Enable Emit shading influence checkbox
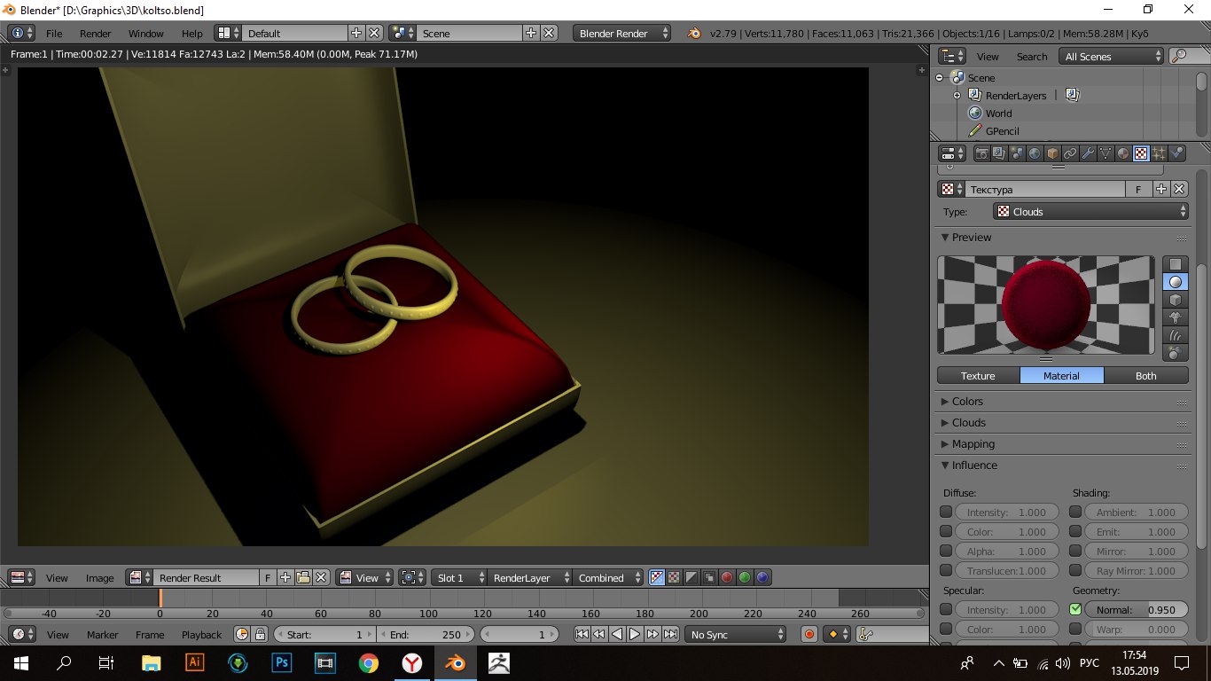1211x681 pixels. point(1075,531)
